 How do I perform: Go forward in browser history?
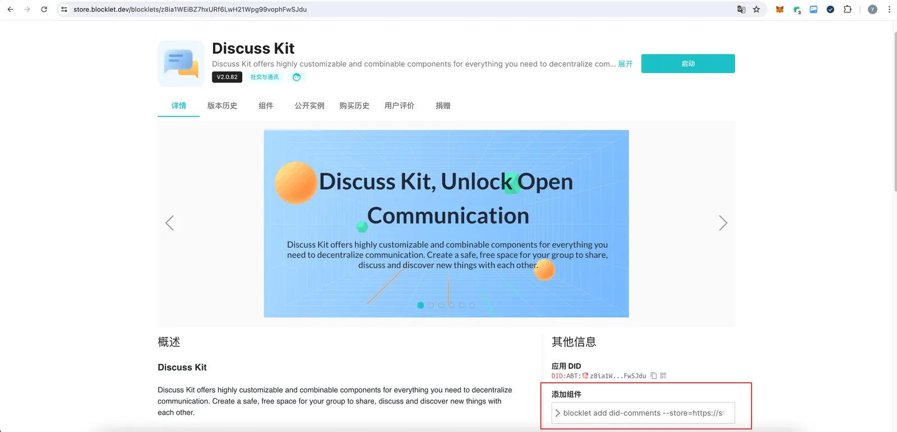pyautogui.click(x=27, y=10)
